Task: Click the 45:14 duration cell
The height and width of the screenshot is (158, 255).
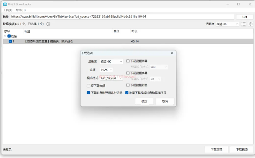Action: tap(135, 41)
